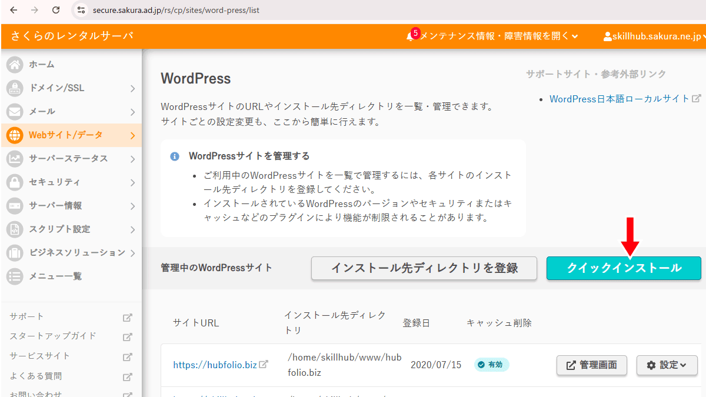Open the サポート link
Screen dimensions: 706x397
click(27, 316)
